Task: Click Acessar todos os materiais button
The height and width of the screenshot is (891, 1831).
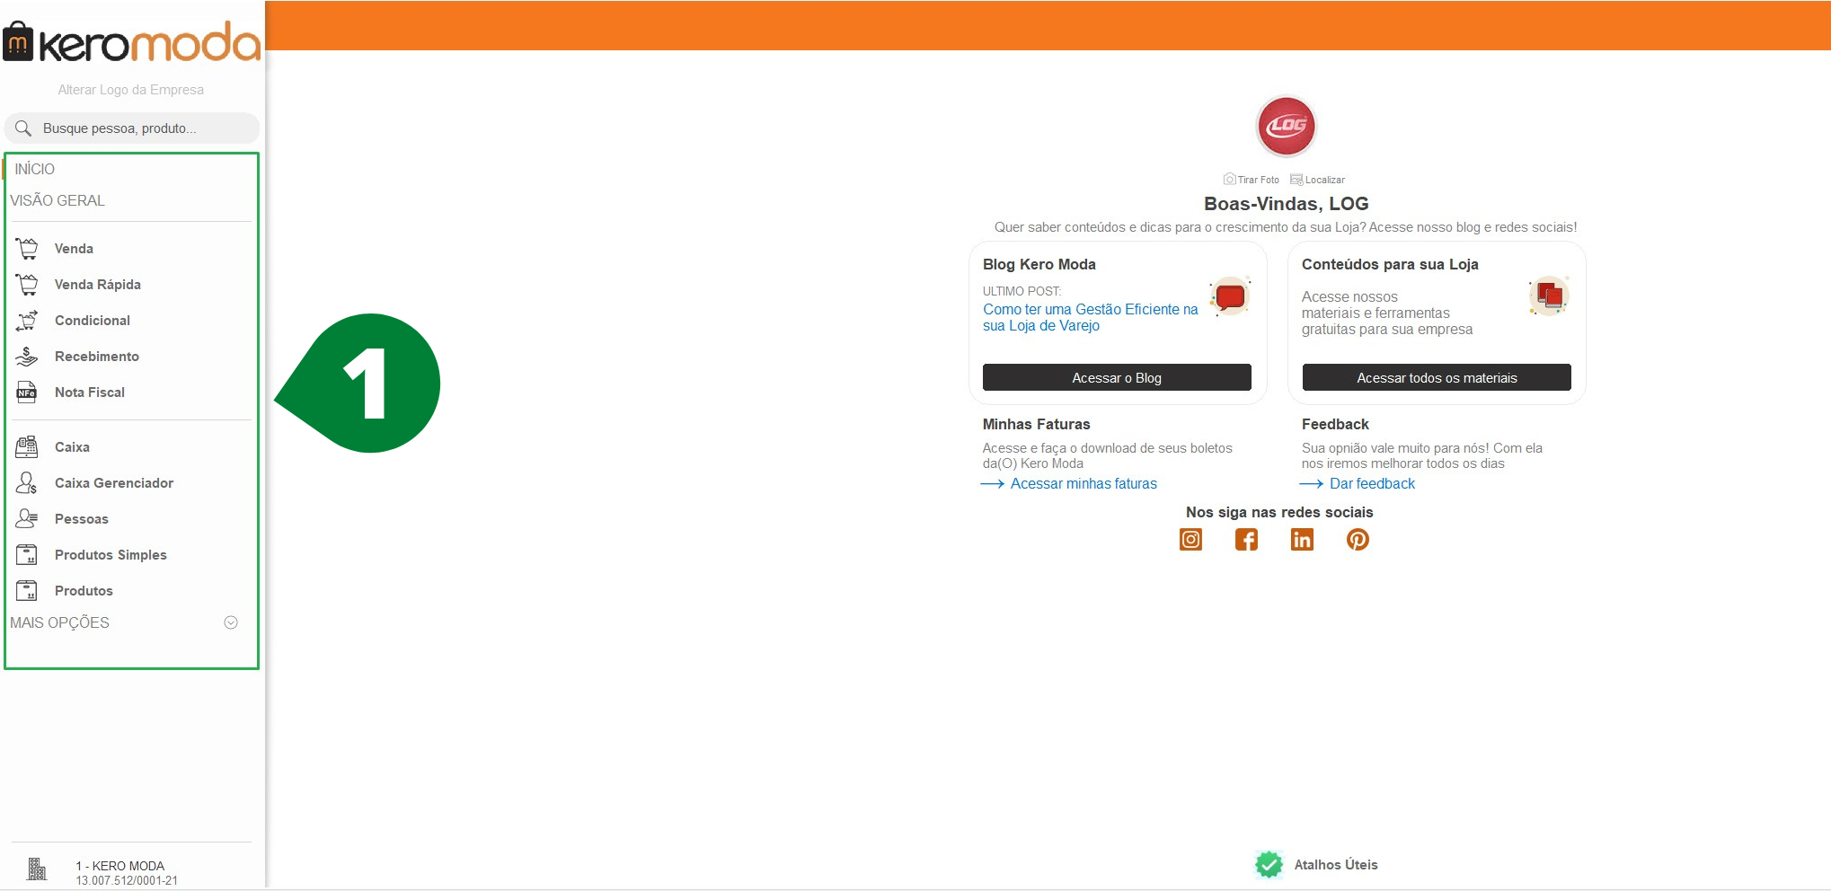Action: point(1437,377)
